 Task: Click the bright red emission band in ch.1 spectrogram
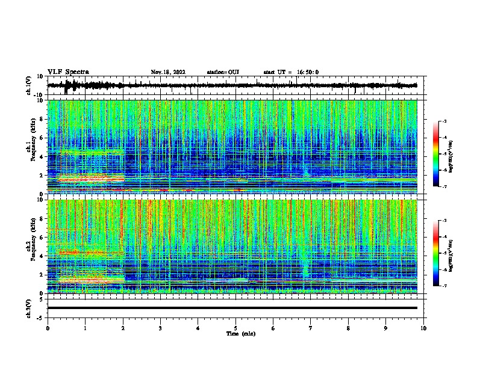[x=92, y=179]
